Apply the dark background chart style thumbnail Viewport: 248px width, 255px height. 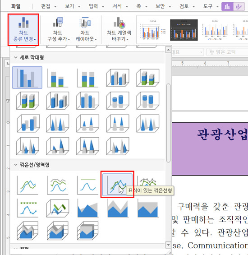184,30
